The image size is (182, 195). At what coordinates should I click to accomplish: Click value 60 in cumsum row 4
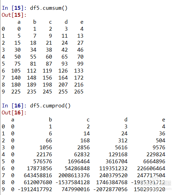click(x=49, y=57)
